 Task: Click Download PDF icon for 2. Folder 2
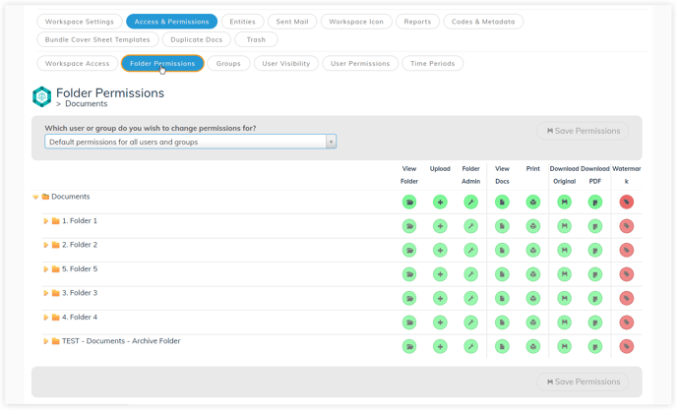[x=595, y=251]
